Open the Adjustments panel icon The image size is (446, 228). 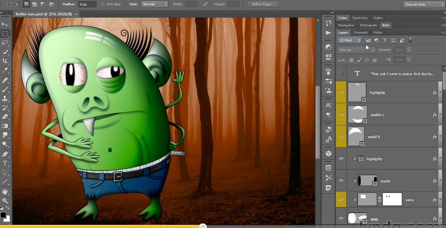tap(329, 47)
